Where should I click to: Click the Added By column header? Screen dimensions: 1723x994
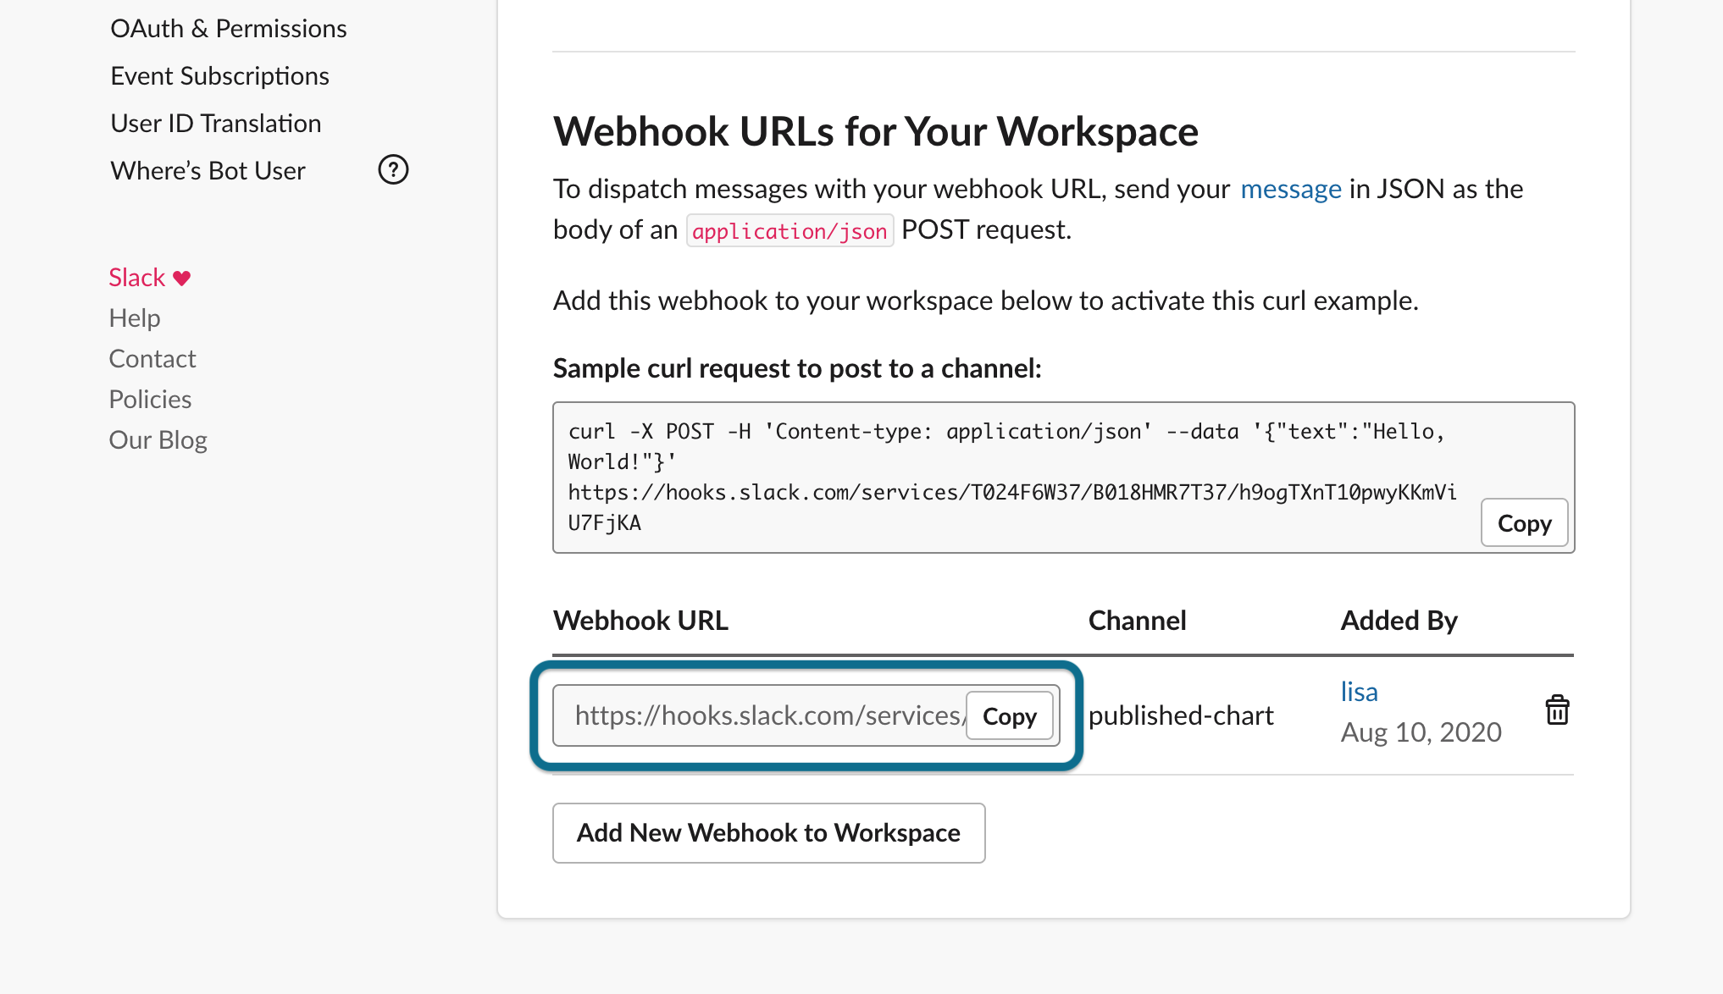pyautogui.click(x=1399, y=621)
